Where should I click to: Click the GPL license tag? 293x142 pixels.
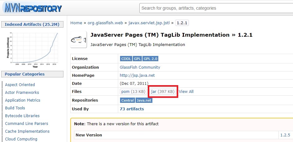click(x=137, y=59)
